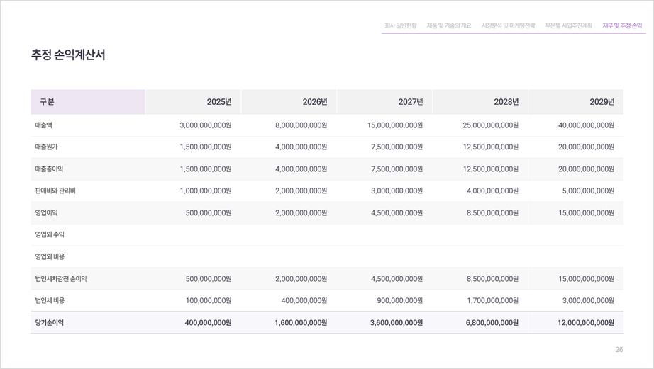
Task: Click 법인세차감전 순이익 value 2,000,000,000원
Action: (x=301, y=278)
